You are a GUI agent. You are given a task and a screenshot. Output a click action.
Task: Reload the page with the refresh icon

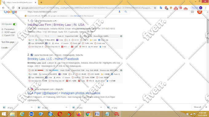tap(13, 8)
